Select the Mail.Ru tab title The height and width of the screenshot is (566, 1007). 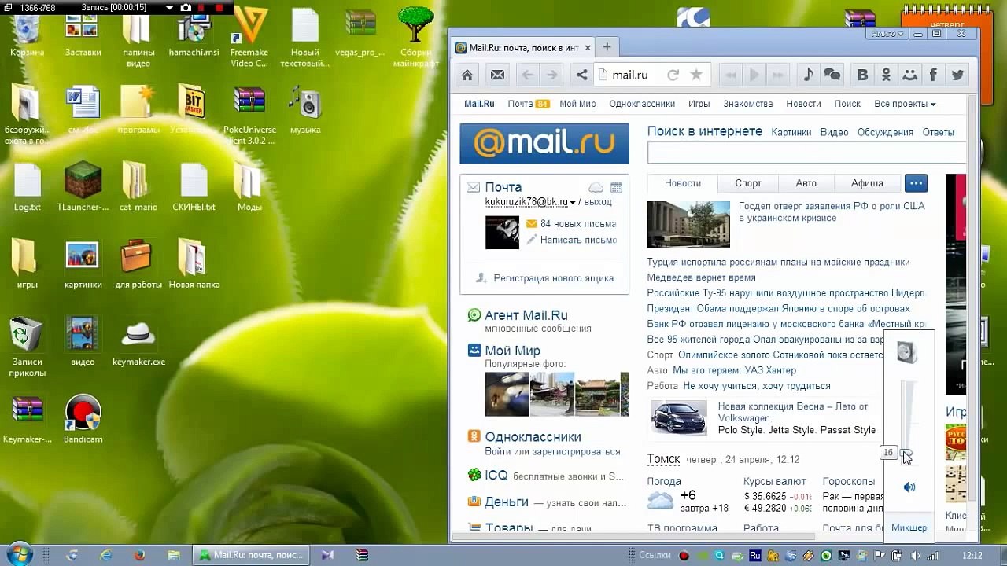[x=524, y=48]
